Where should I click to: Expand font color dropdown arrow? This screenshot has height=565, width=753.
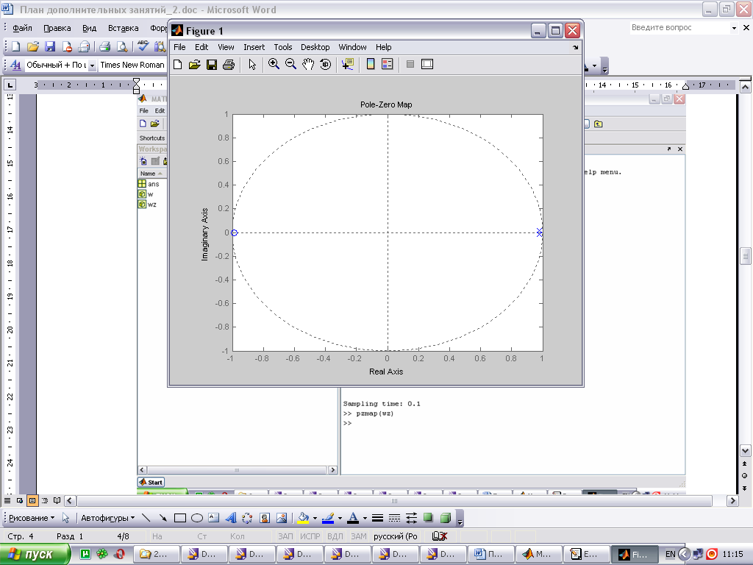point(365,519)
